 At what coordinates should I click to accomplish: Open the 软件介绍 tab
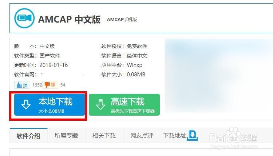coord(28,136)
